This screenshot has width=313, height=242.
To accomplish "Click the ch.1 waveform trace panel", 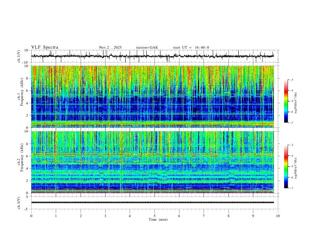I will tap(155, 56).
